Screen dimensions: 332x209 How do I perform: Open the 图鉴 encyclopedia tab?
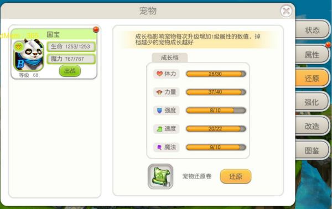pos(312,150)
